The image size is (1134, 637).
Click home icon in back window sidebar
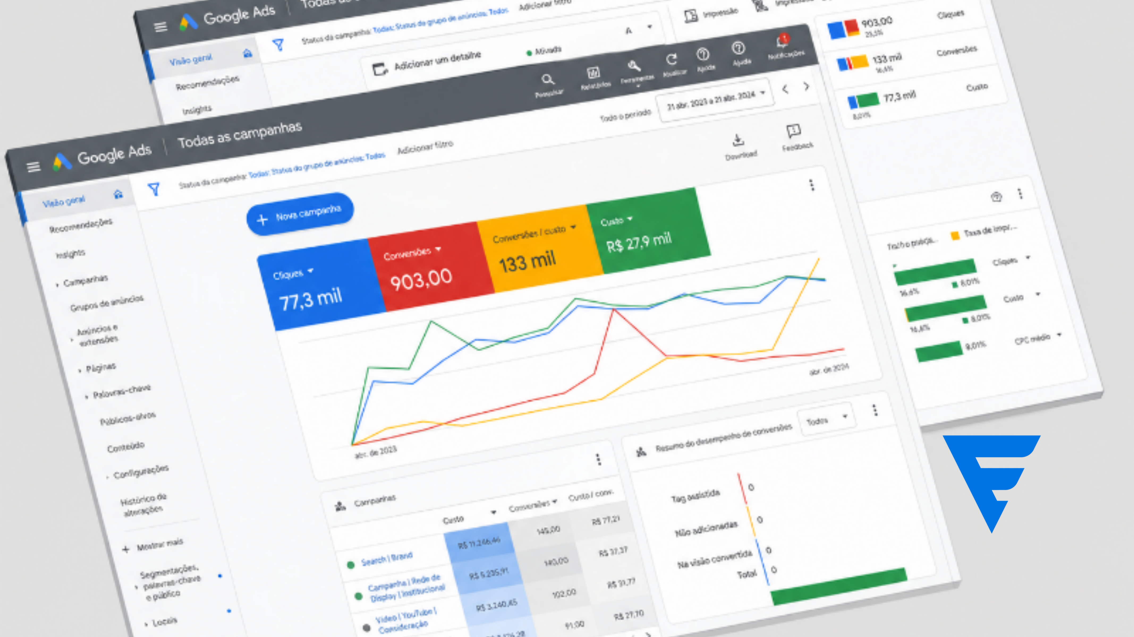[247, 54]
